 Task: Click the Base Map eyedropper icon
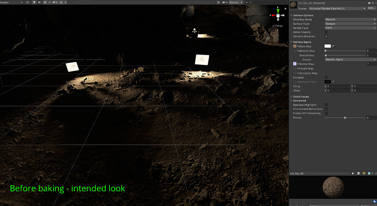tap(333, 46)
